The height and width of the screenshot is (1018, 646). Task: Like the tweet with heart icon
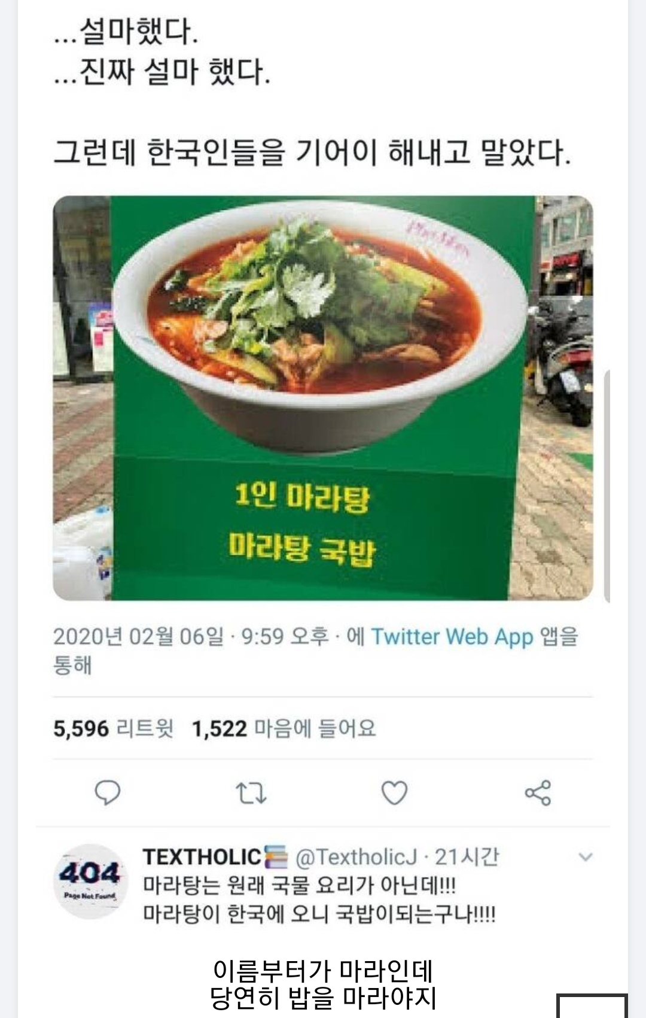click(394, 792)
